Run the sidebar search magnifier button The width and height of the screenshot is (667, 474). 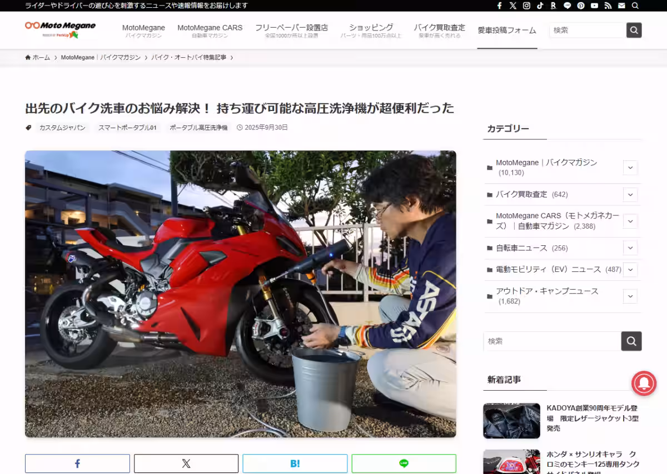click(631, 341)
